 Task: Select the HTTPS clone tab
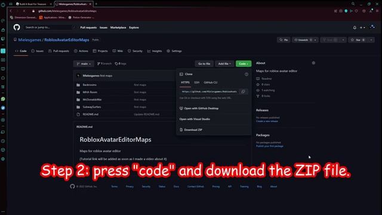[185, 82]
